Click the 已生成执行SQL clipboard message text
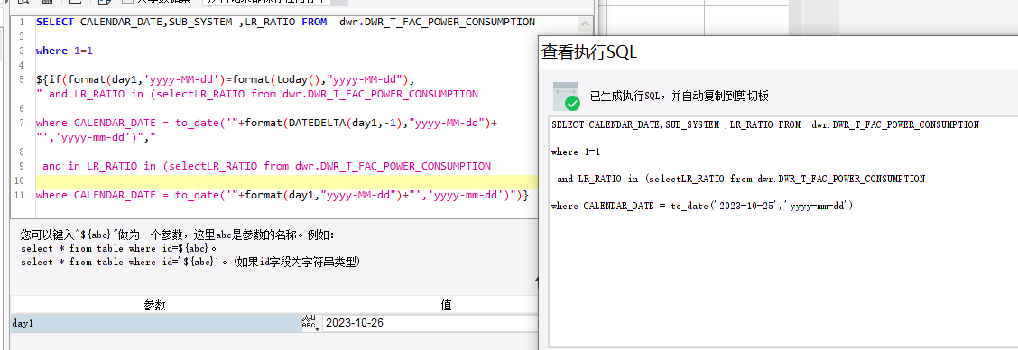Image resolution: width=1018 pixels, height=350 pixels. click(680, 97)
